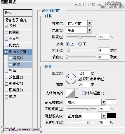Select the 下 direction radio button
Screen dimensions: 125x134
(x=80, y=44)
